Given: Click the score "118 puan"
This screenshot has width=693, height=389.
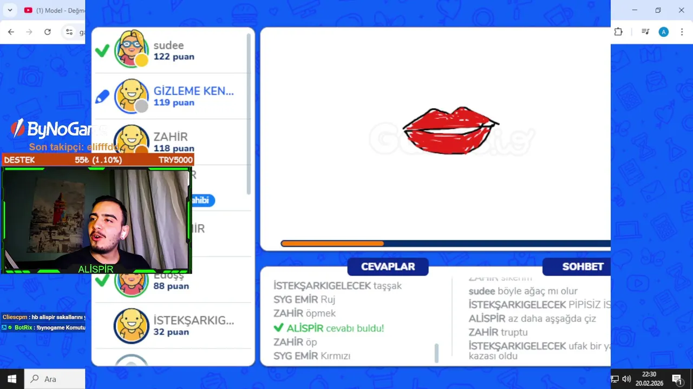Looking at the screenshot, I should pyautogui.click(x=174, y=149).
